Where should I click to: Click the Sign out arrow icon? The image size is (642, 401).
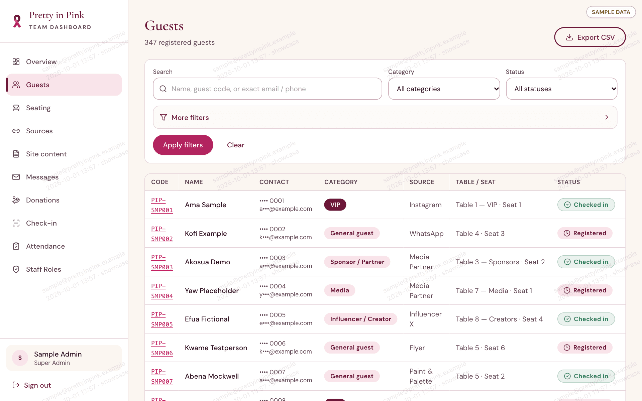[16, 385]
